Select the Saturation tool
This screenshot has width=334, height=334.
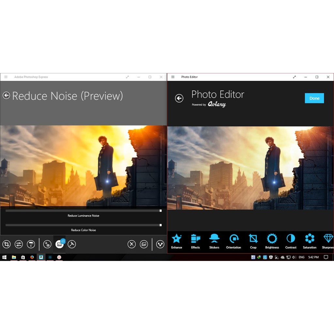coord(310,241)
